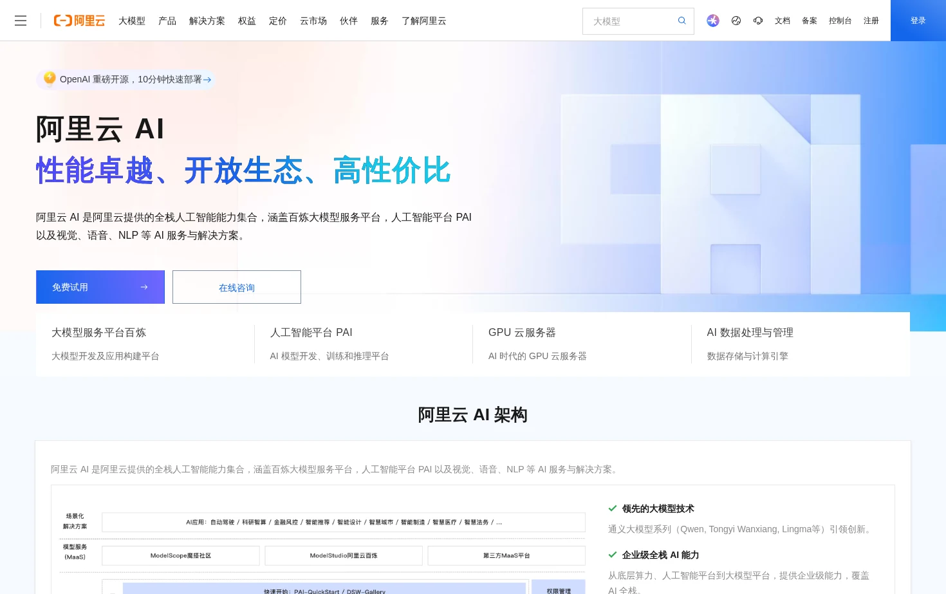
Task: Click the 登录 button
Action: pyautogui.click(x=918, y=21)
